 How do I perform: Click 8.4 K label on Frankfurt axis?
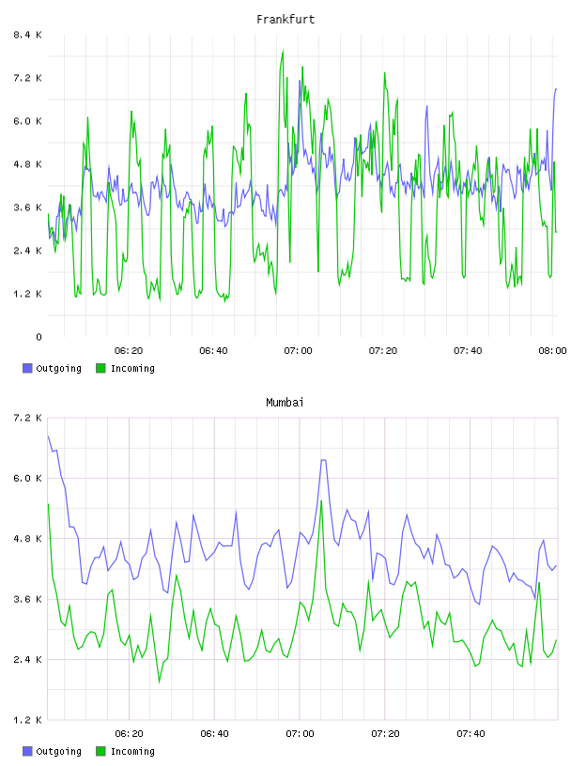point(28,35)
